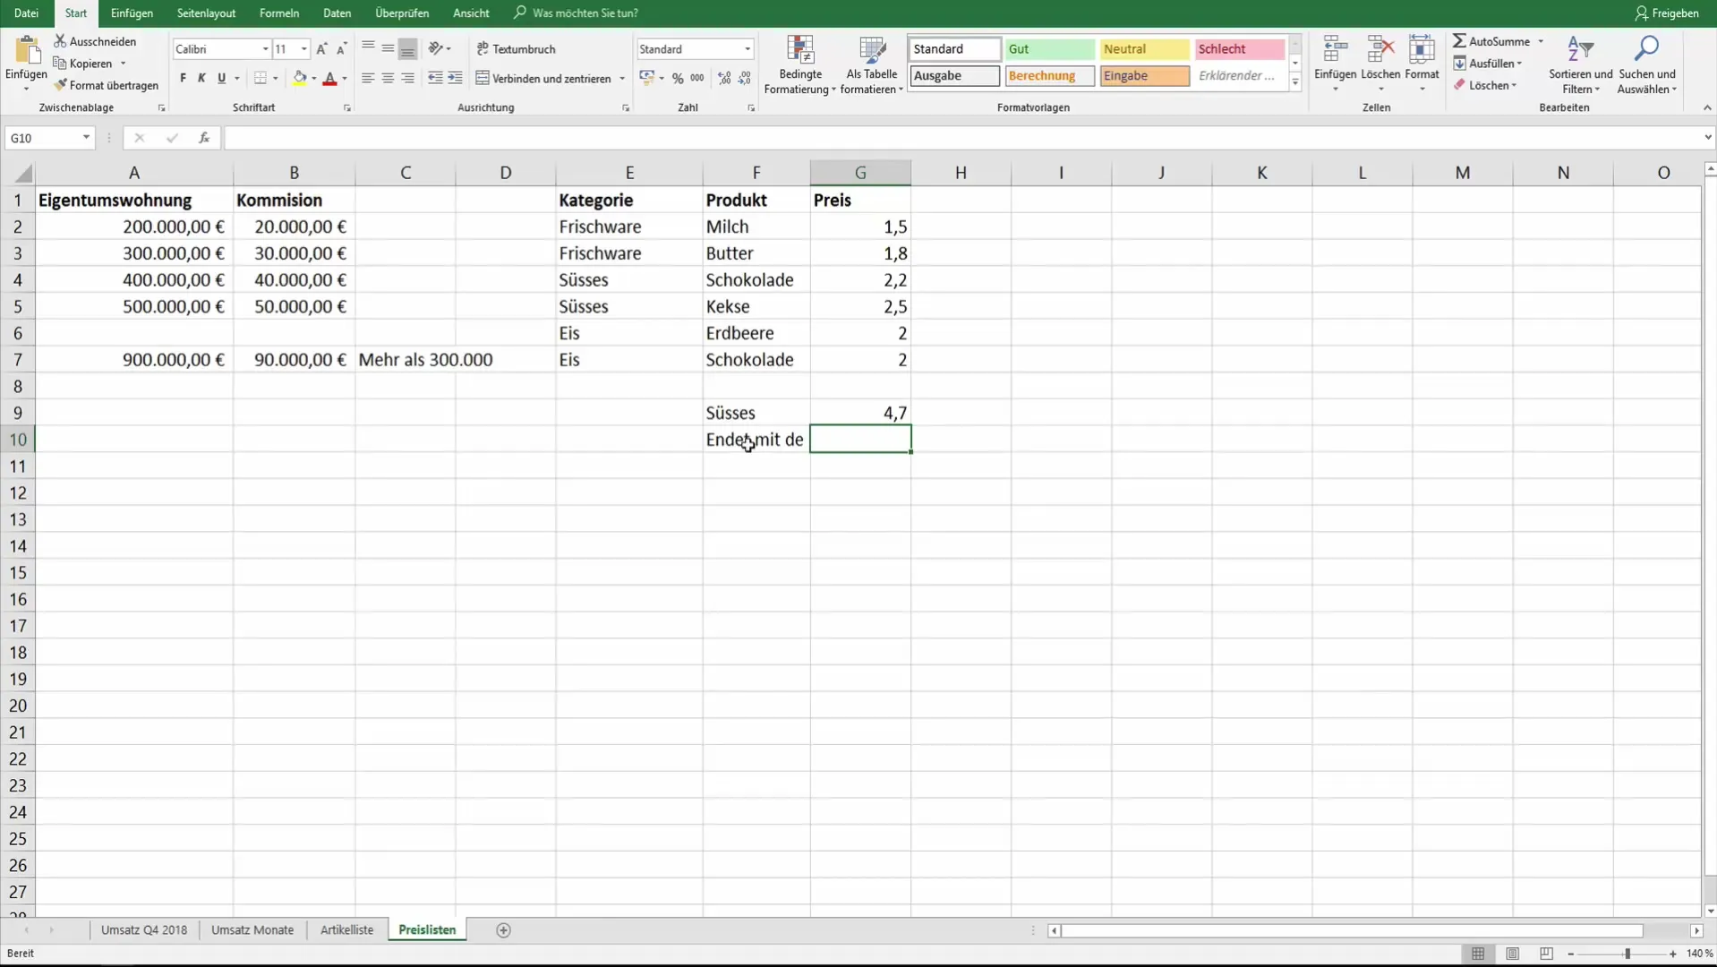This screenshot has height=967, width=1717.
Task: Click the Kopieren button
Action: [83, 64]
